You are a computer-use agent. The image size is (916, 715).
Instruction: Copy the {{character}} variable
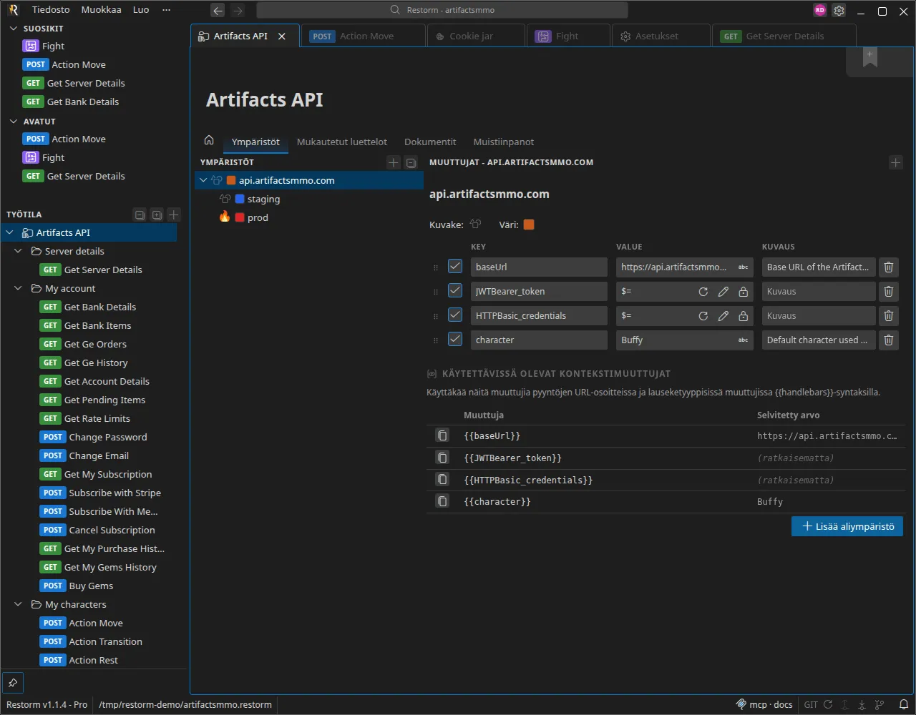443,501
